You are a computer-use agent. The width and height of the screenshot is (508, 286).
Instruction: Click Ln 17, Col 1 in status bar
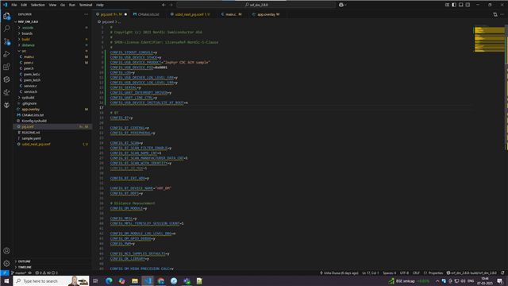point(371,272)
